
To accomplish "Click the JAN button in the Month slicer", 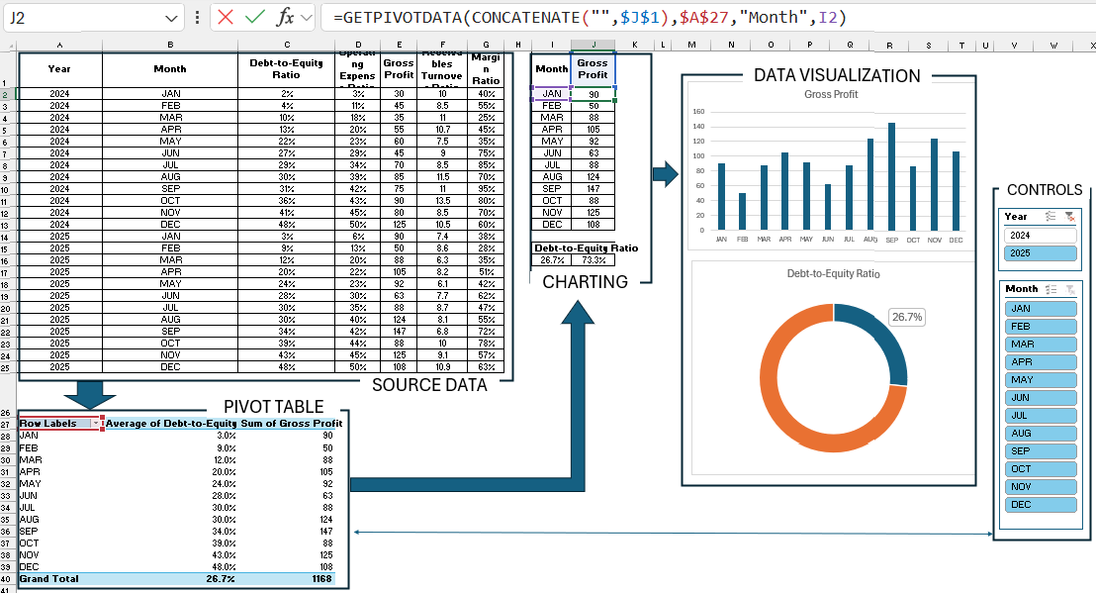I will (1041, 308).
